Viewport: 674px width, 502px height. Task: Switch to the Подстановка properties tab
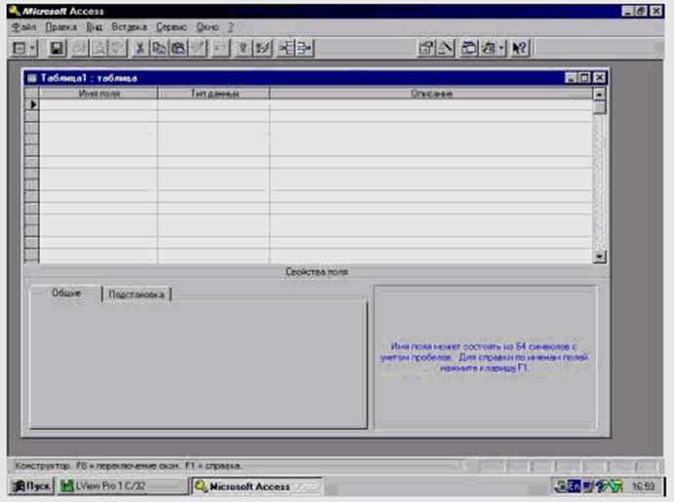(x=137, y=294)
